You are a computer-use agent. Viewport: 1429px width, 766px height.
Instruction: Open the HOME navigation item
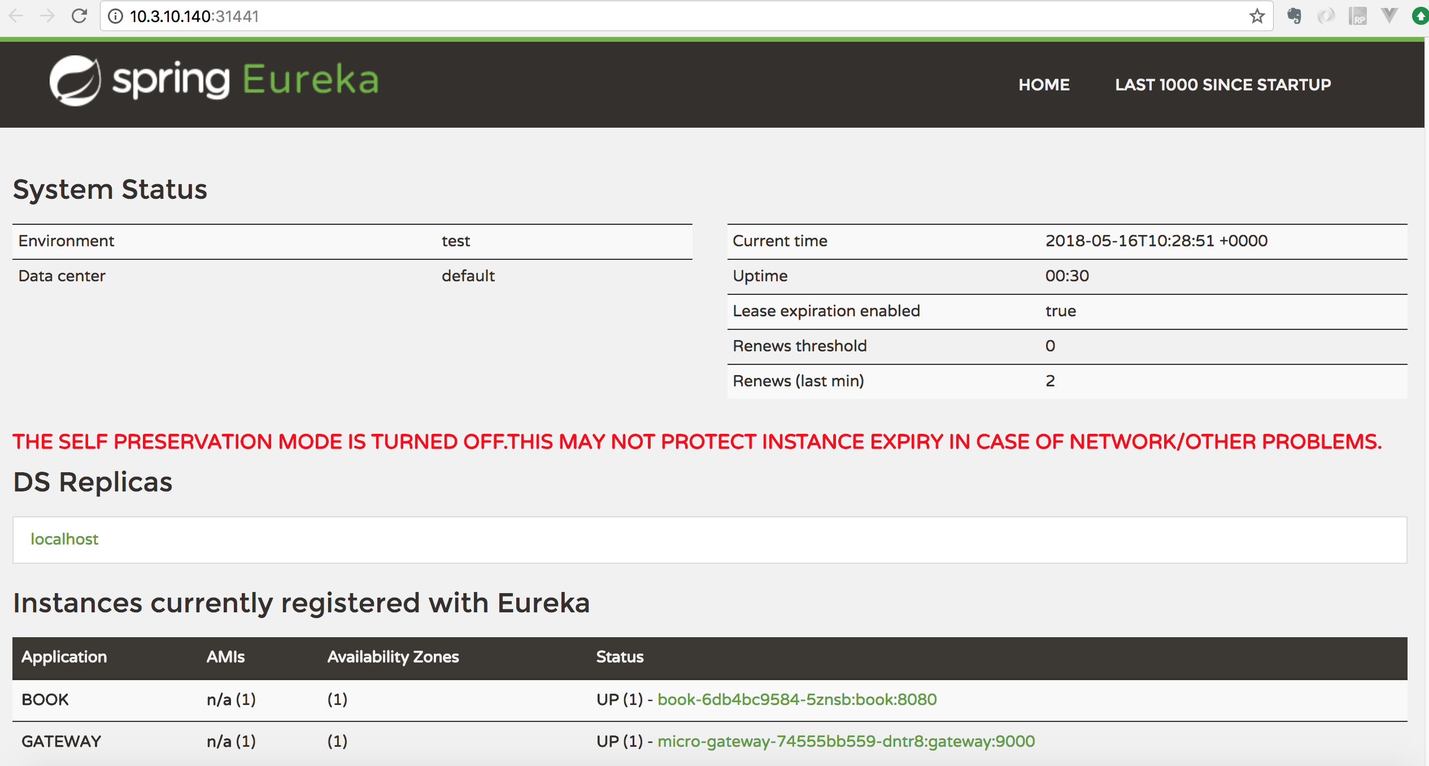click(x=1044, y=85)
